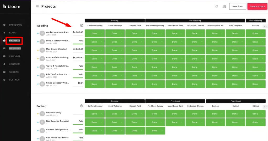The height and width of the screenshot is (141, 268).
Task: Click payment progress bar under Jordan Johnson's $4,000.00
Action: [x=78, y=36]
